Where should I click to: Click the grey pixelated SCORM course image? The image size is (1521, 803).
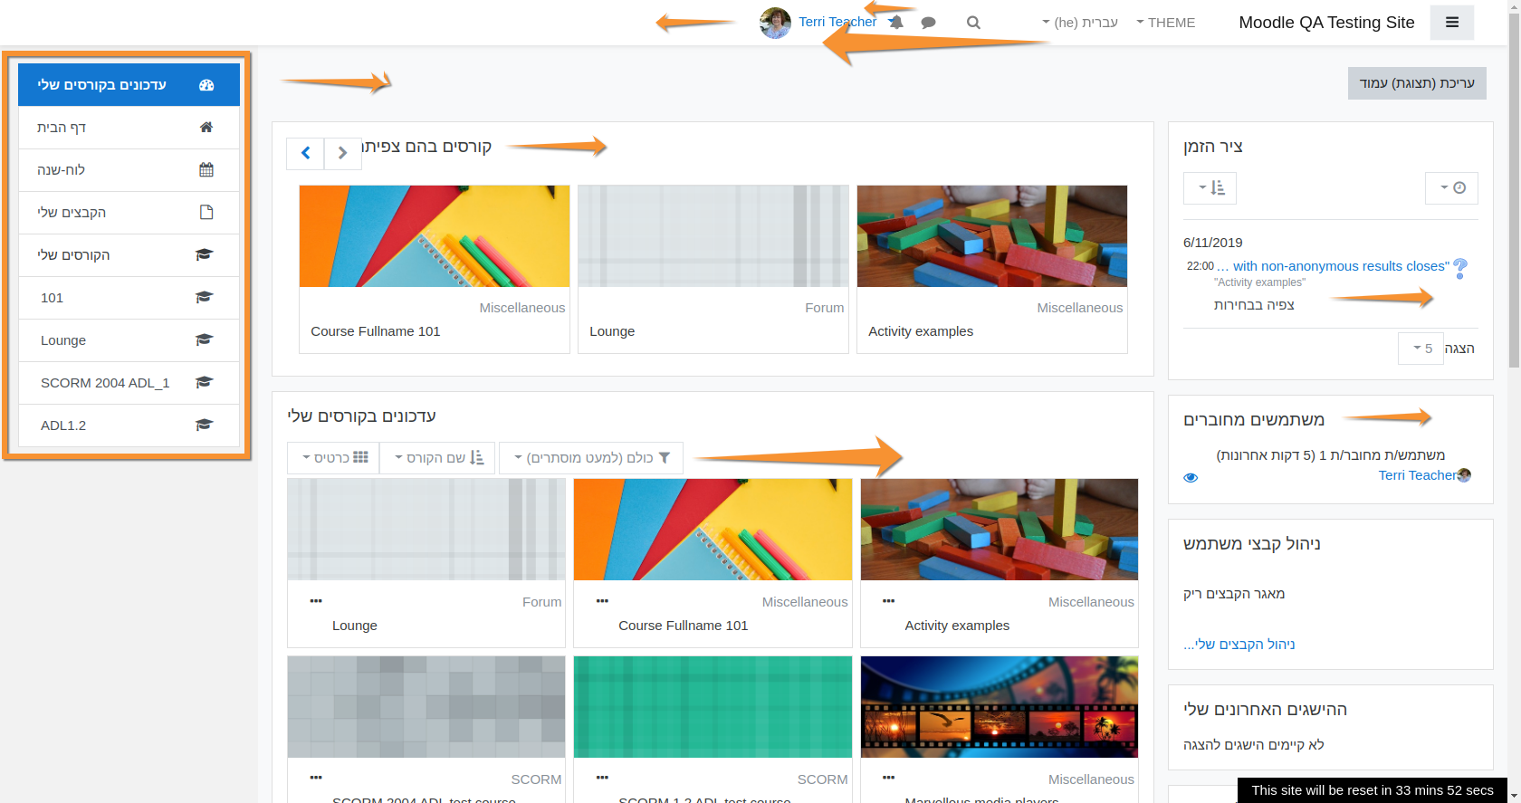point(426,707)
